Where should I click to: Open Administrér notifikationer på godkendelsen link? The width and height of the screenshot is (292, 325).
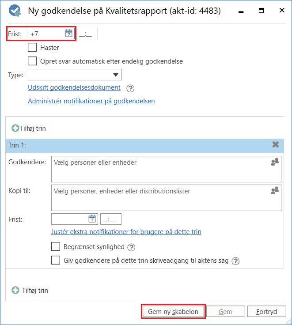pyautogui.click(x=91, y=101)
